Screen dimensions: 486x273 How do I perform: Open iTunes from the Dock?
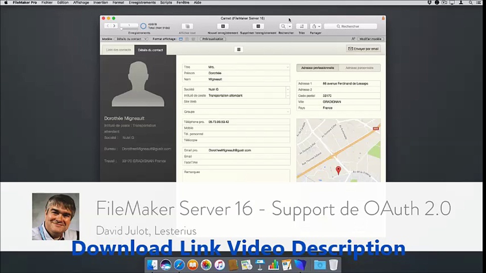[x=219, y=265]
